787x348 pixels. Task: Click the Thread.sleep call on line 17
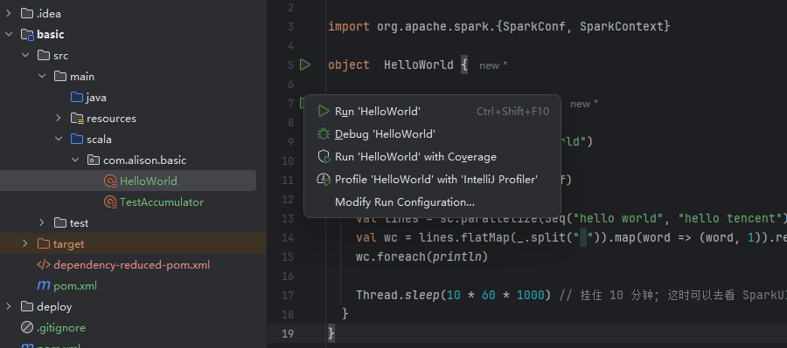click(x=453, y=296)
